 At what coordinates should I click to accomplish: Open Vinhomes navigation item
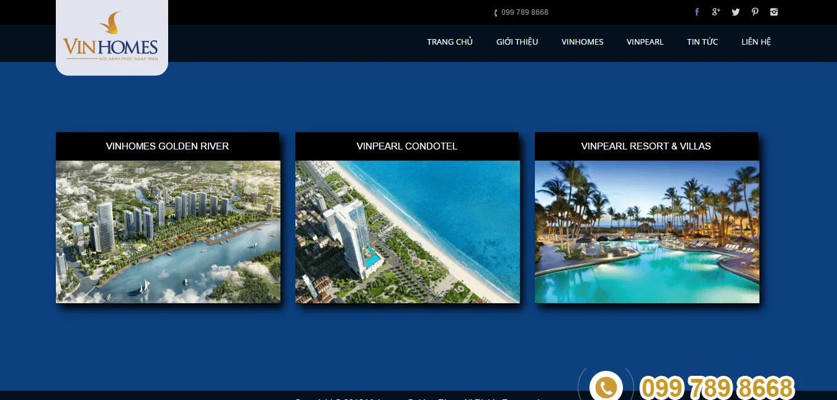tap(583, 42)
